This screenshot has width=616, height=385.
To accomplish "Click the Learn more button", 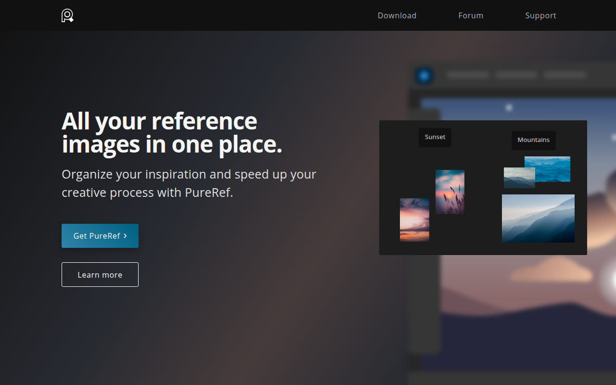I will 100,274.
